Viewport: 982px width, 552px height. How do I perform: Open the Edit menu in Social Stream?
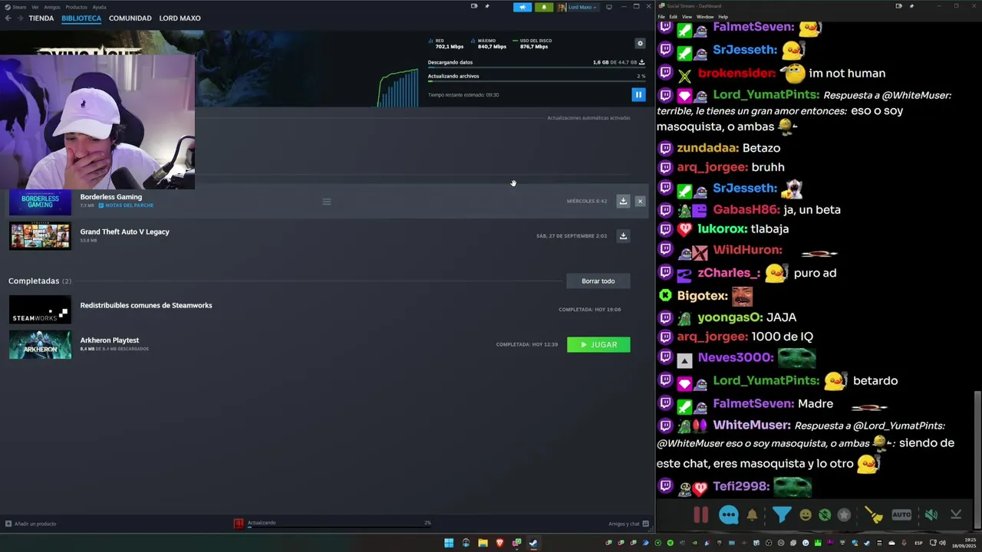tap(673, 16)
